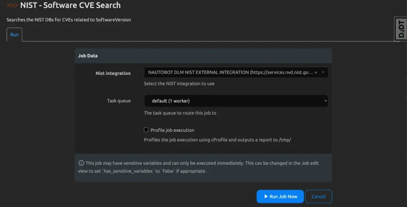Click the orange breadcrumb chevrons before the title
407x207 pixels.
pyautogui.click(x=12, y=5)
